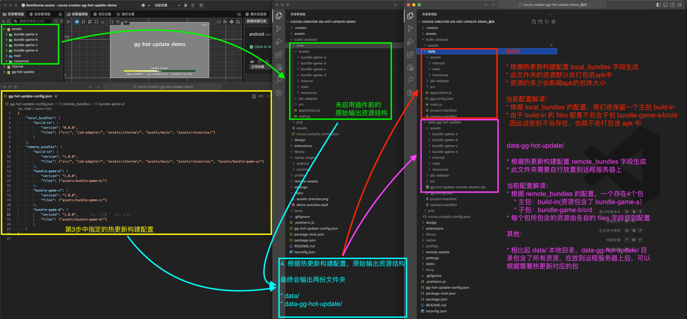
Task: Open the 当前场景 dropdown in the toolbar
Action: pyautogui.click(x=167, y=5)
